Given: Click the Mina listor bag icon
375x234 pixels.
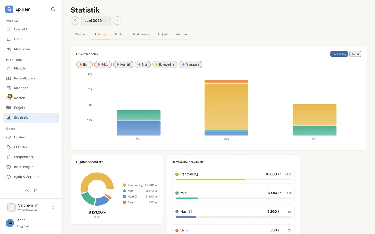Looking at the screenshot, I should click(x=9, y=49).
